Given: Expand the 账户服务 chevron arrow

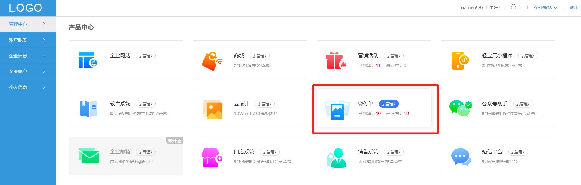Looking at the screenshot, I should coord(44,40).
